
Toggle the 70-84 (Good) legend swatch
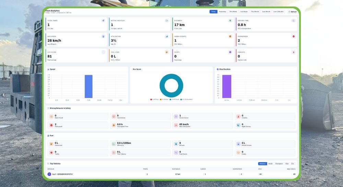pos(170,100)
